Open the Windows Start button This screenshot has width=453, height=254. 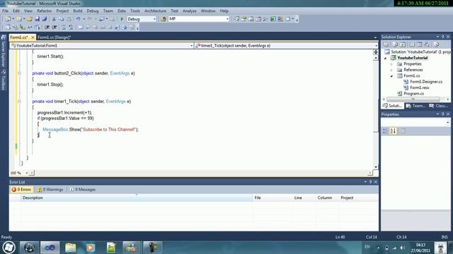[x=8, y=248]
